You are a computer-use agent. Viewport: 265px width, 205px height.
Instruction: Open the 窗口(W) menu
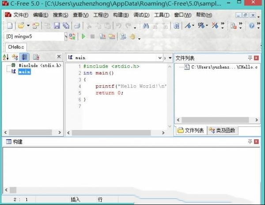(183, 15)
